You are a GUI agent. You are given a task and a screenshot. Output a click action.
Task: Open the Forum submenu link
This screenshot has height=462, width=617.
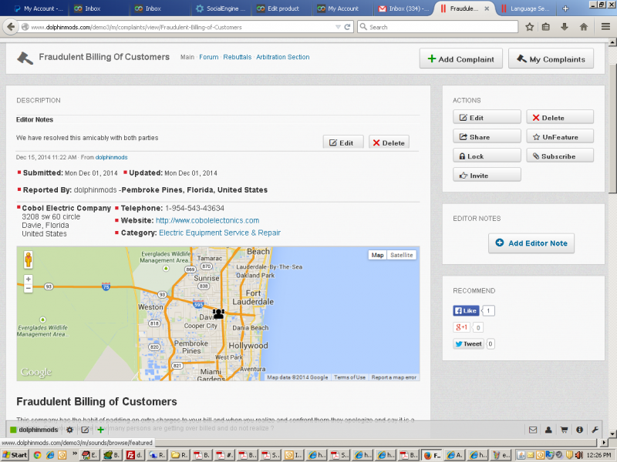point(208,57)
